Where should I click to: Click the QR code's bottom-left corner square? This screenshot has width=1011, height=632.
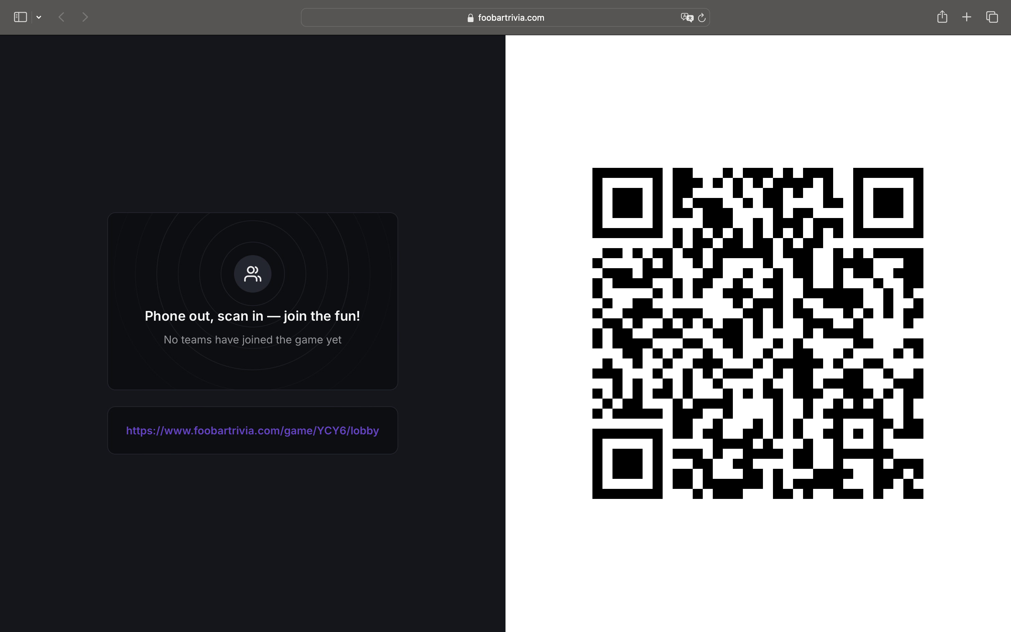(627, 463)
